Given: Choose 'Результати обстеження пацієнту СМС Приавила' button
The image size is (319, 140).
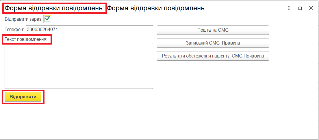Looking at the screenshot, I should tap(213, 56).
